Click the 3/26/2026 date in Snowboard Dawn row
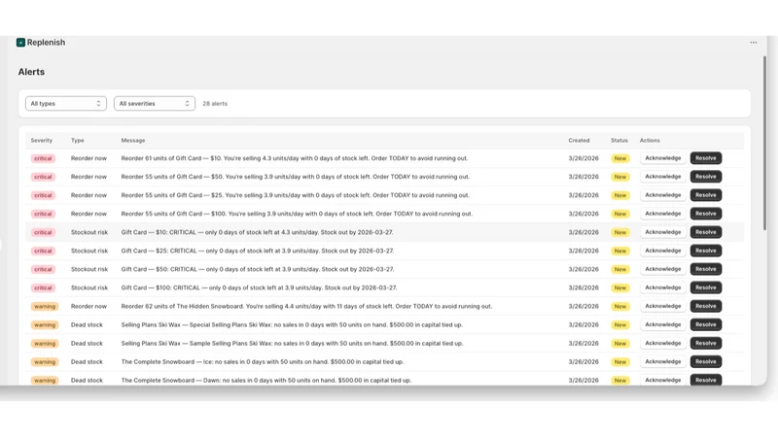This screenshot has height=437, width=778. point(583,380)
